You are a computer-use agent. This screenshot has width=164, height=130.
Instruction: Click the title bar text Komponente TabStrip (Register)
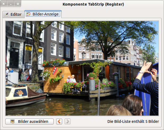click(x=93, y=4)
